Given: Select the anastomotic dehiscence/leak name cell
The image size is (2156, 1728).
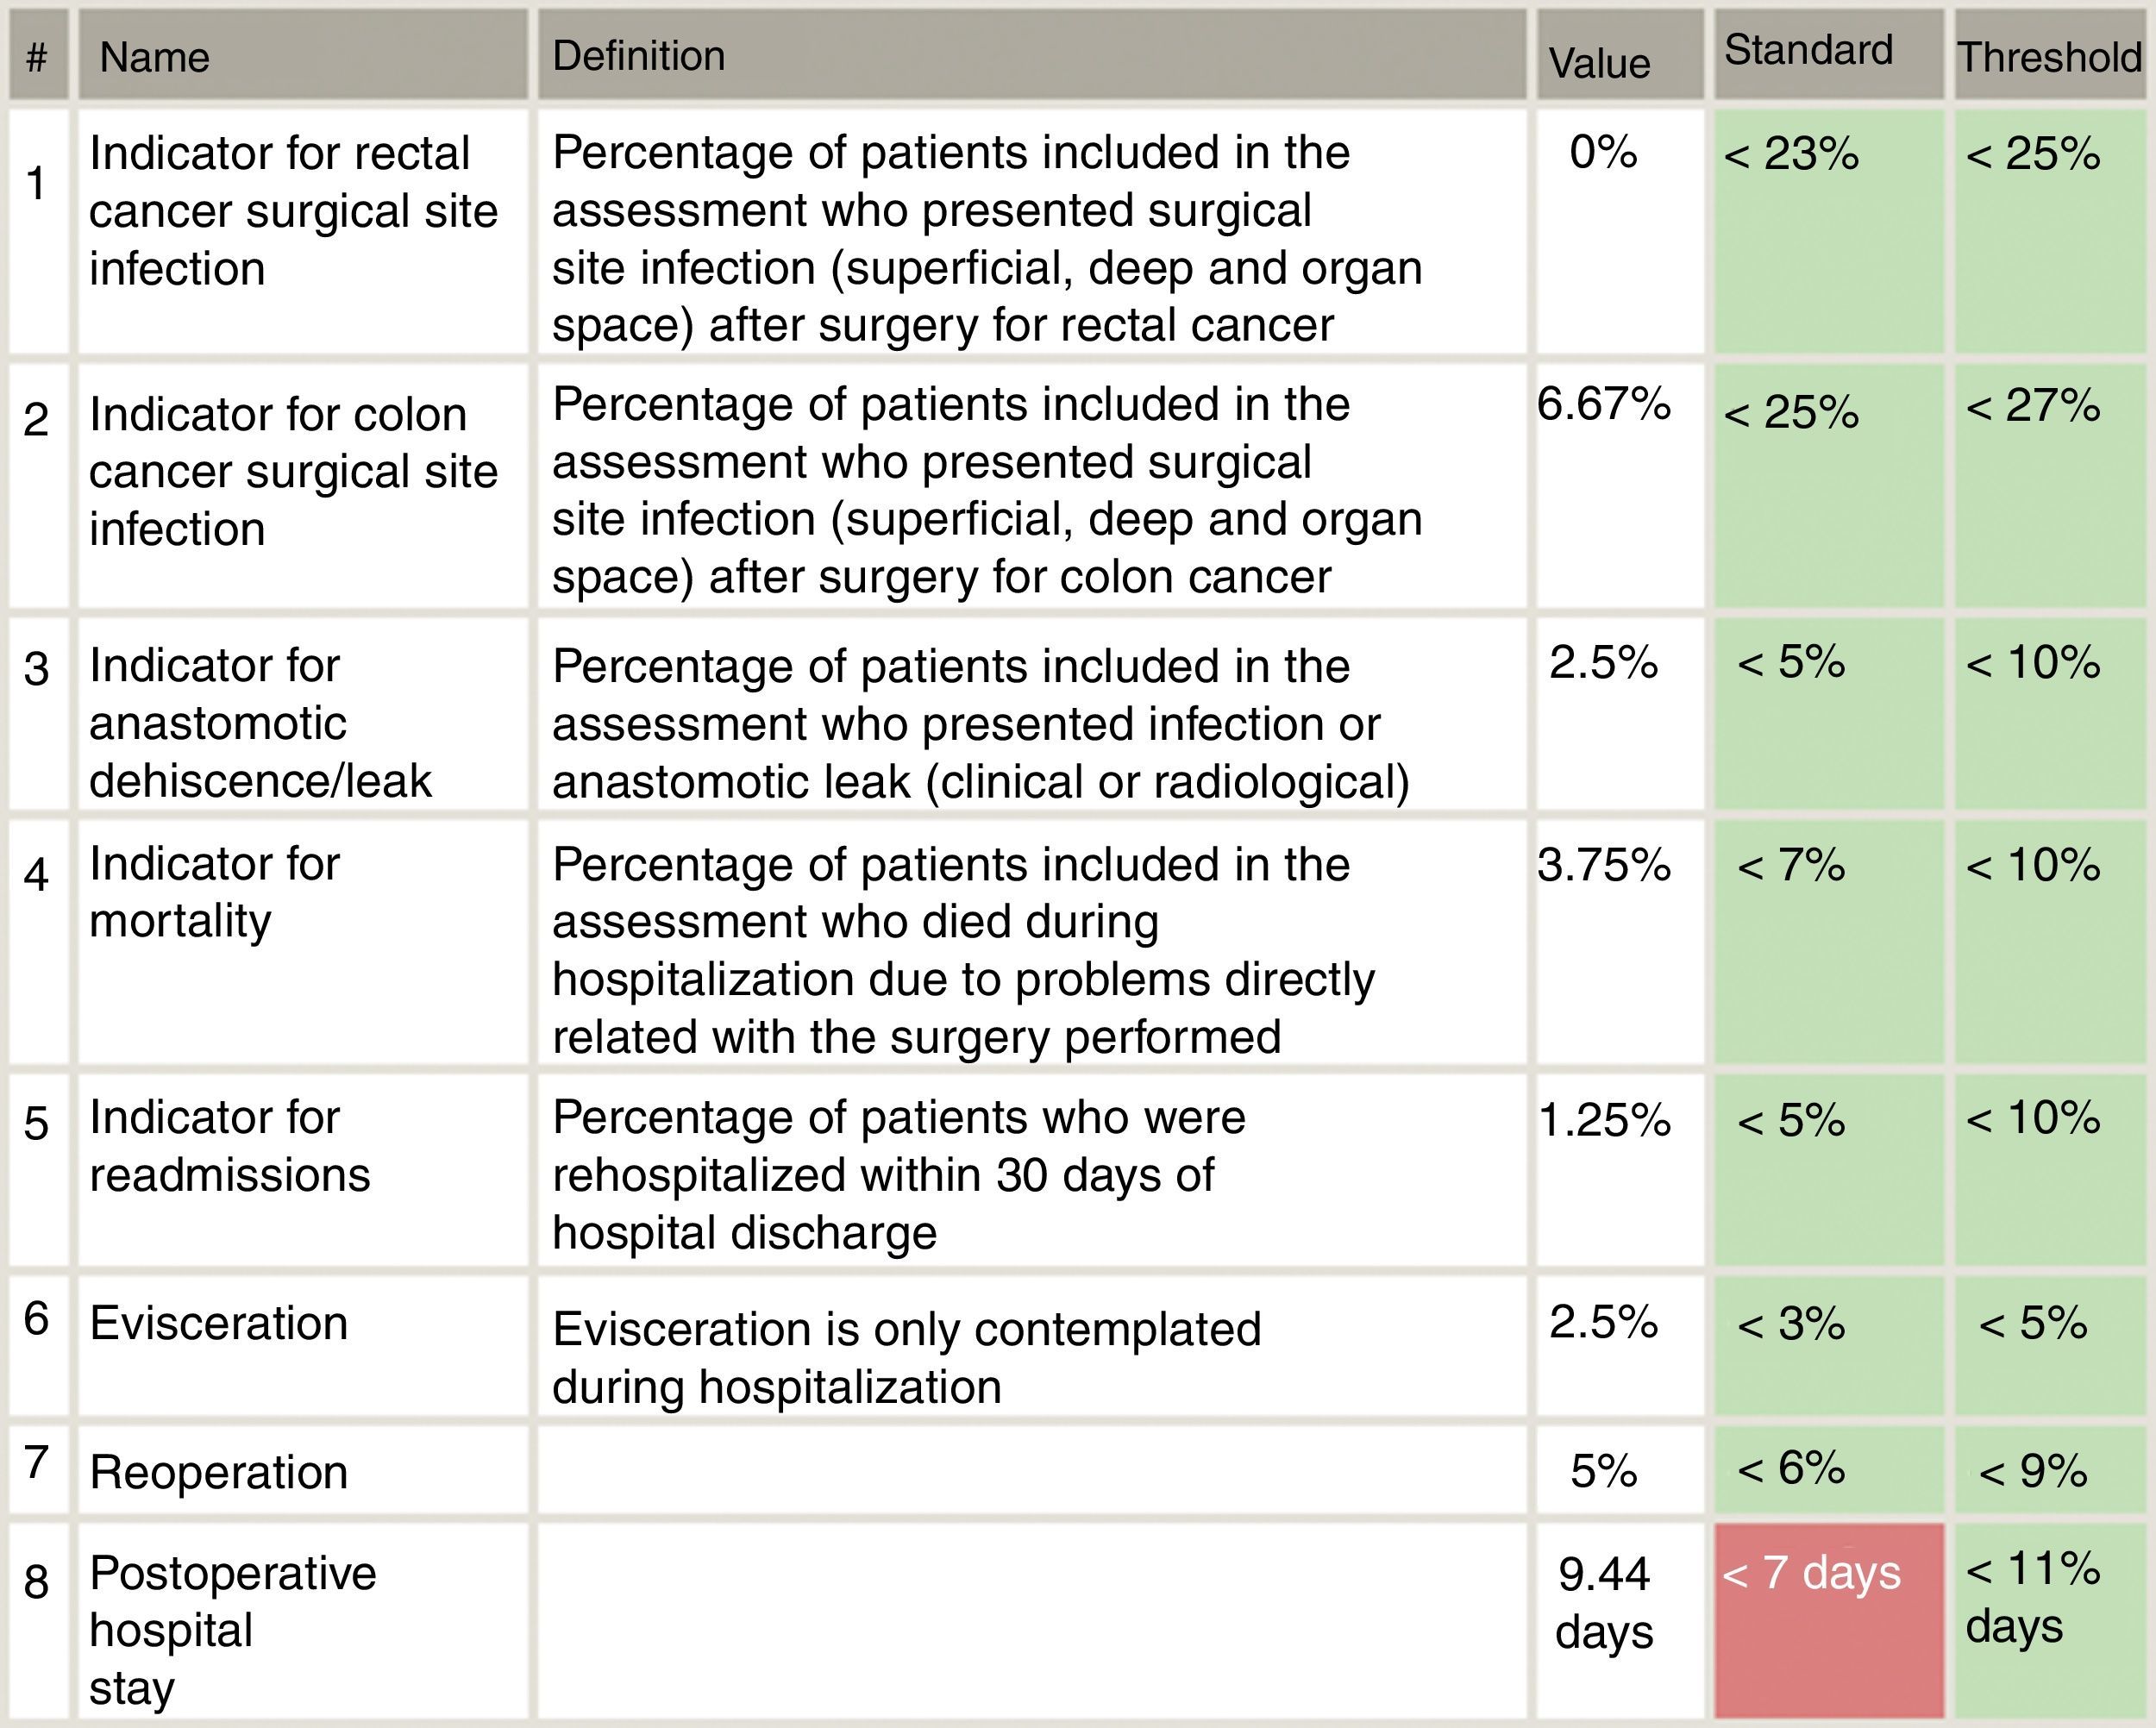Looking at the screenshot, I should tap(302, 723).
